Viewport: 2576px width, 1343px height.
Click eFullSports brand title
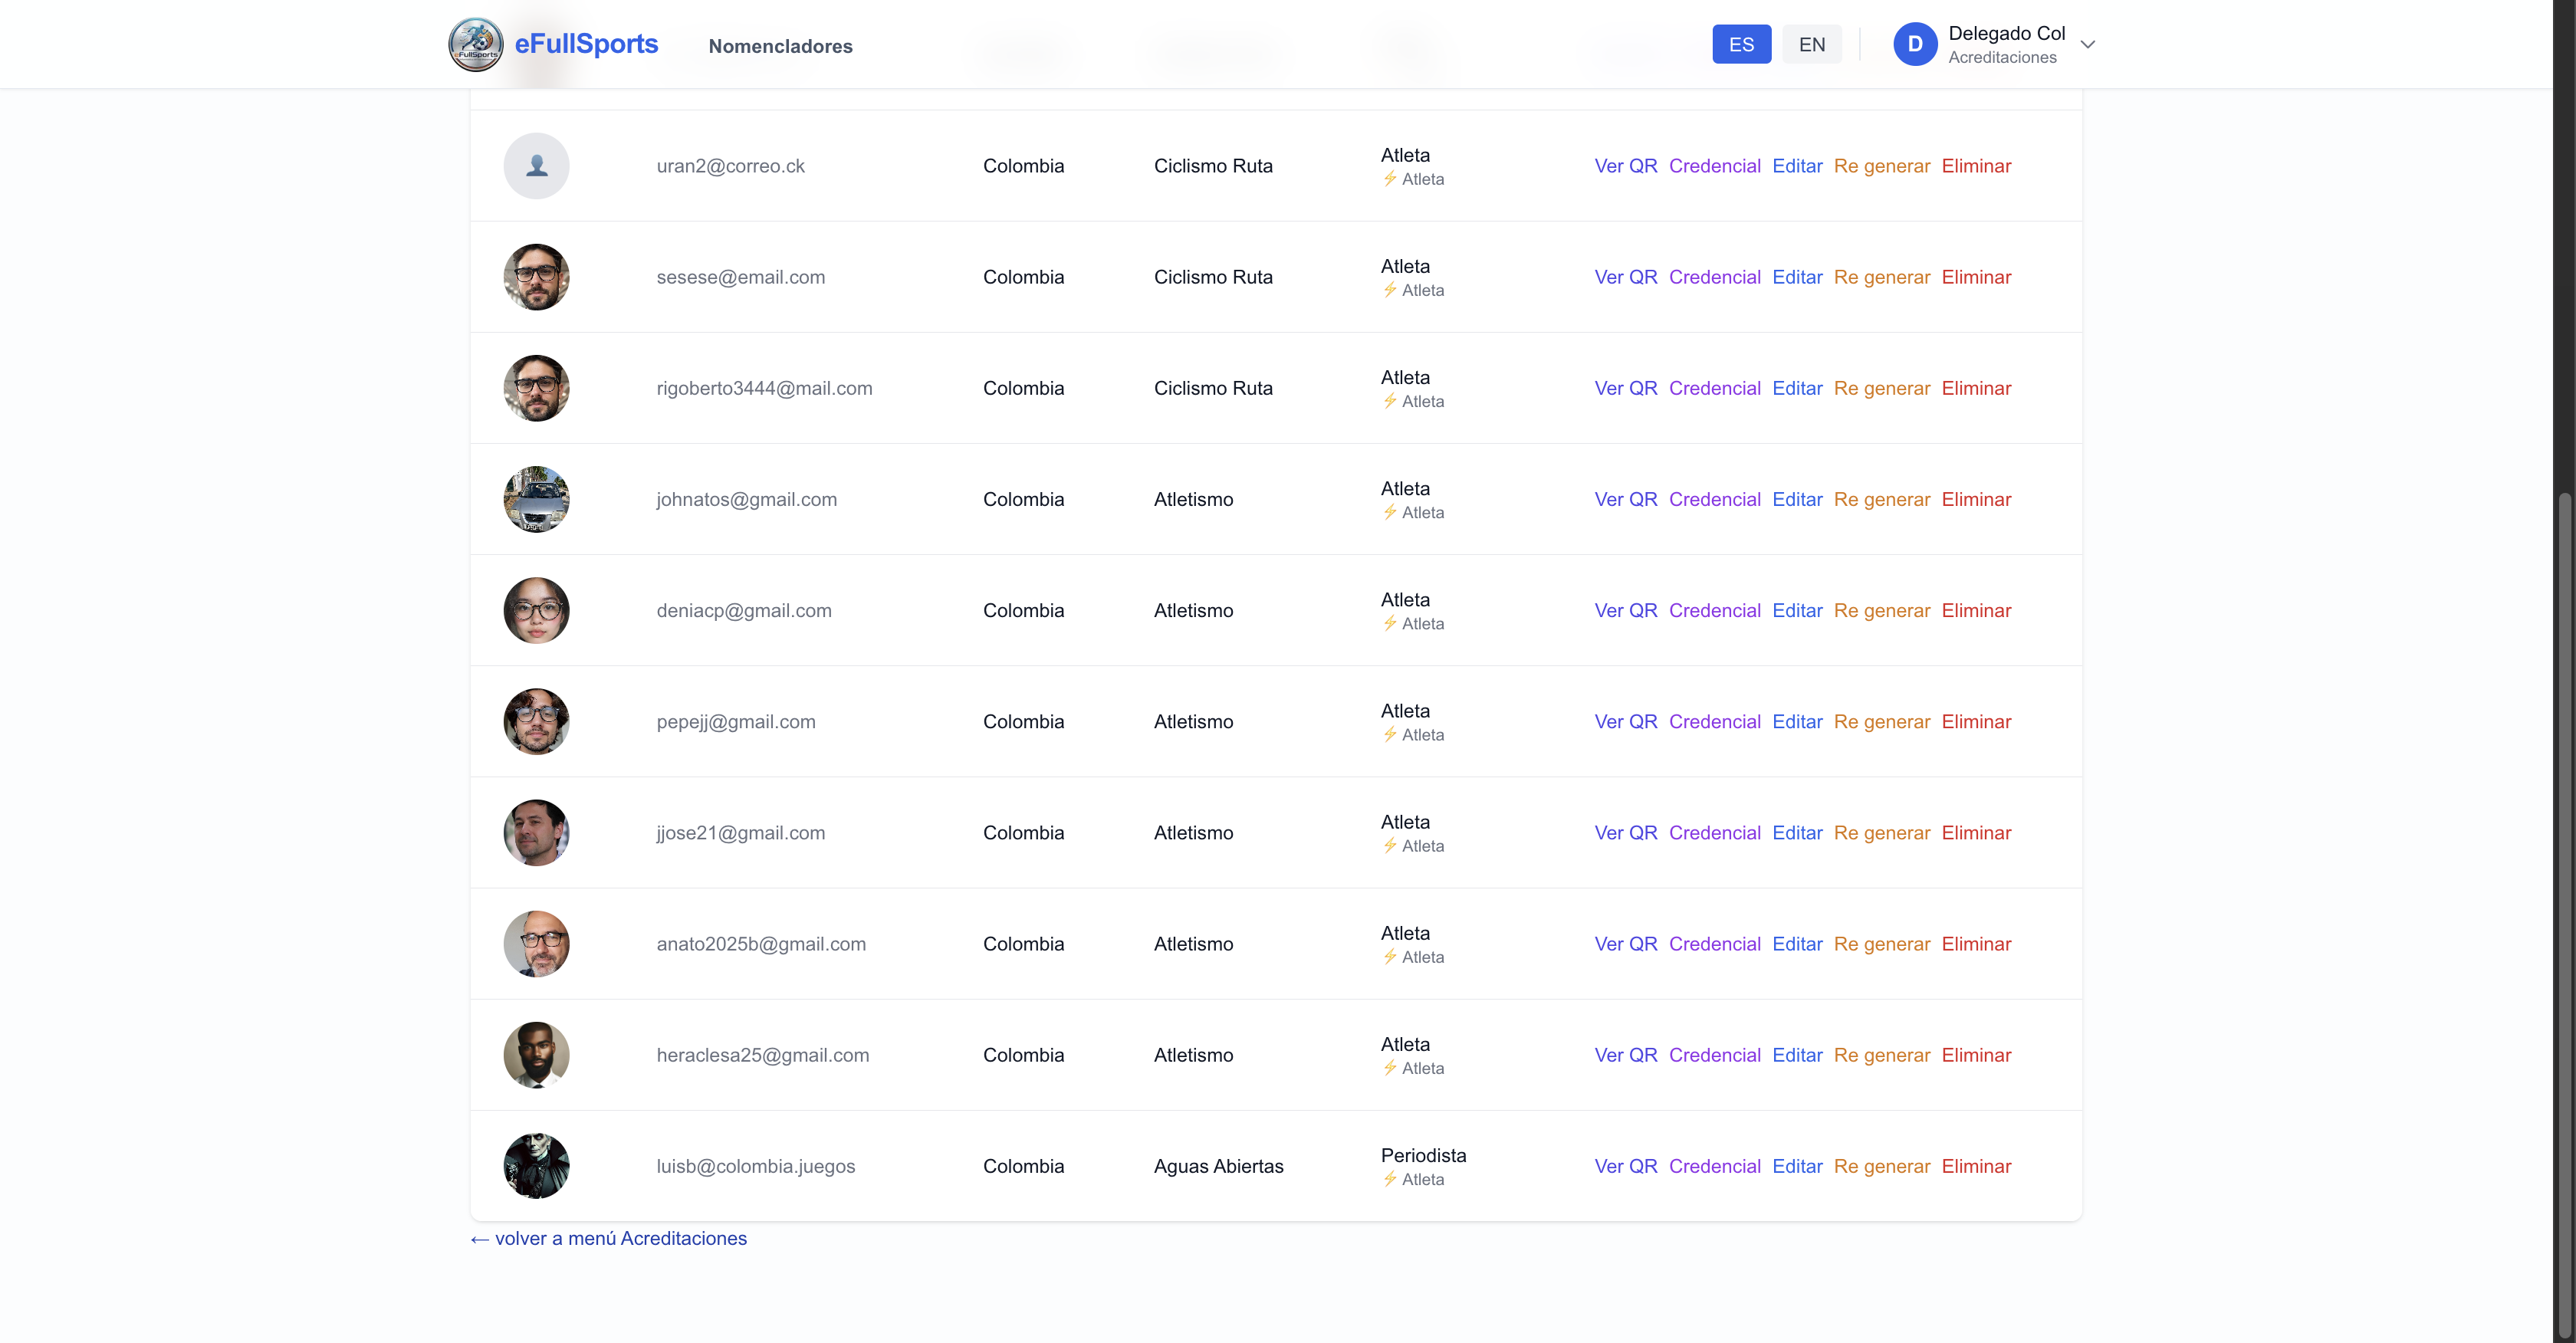point(586,44)
